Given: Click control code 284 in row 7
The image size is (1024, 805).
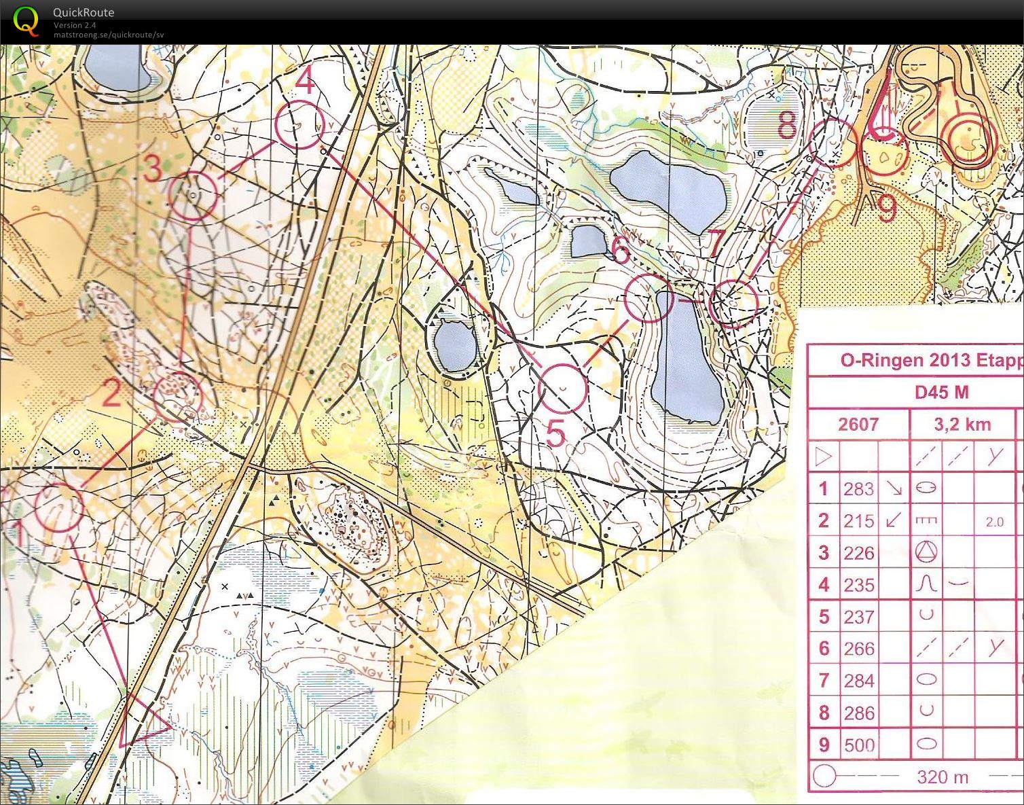Looking at the screenshot, I should [858, 681].
